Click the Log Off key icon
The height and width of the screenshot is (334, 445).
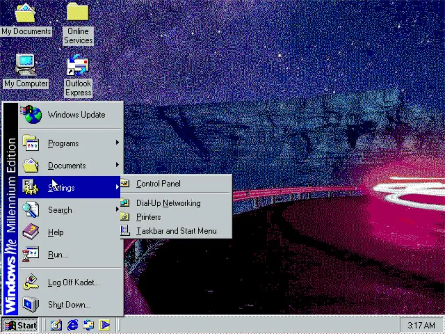point(31,282)
